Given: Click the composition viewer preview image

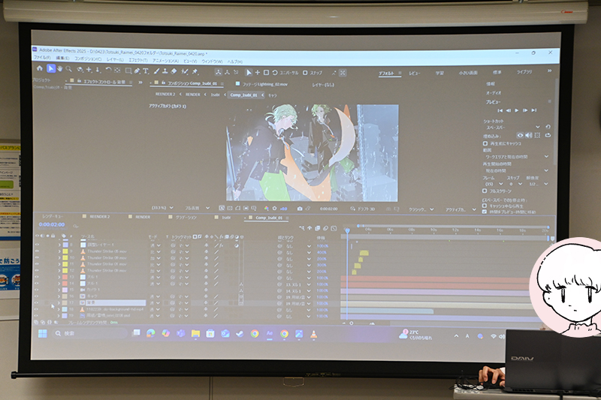Looking at the screenshot, I should [312, 153].
